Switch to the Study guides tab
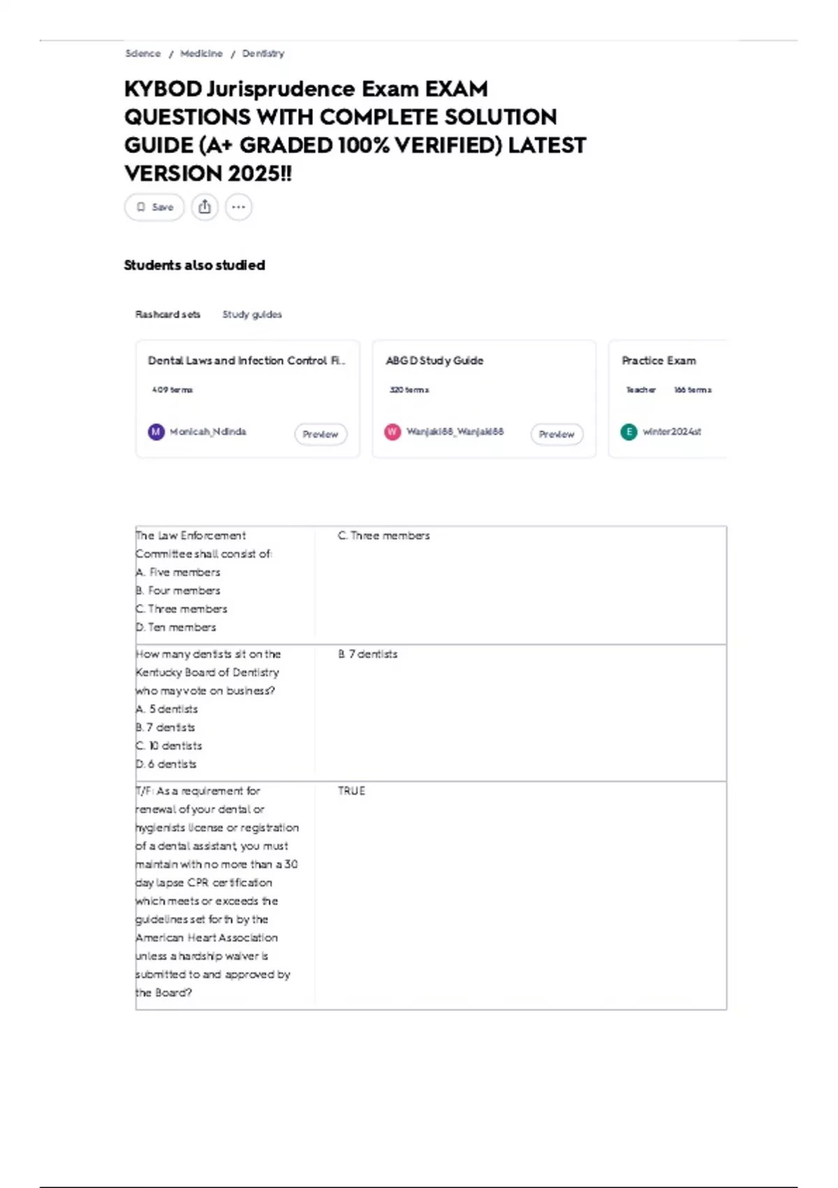Screen dimensions: 838x1188 point(252,314)
